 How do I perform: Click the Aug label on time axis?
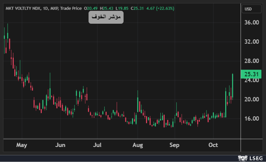pos(138,145)
